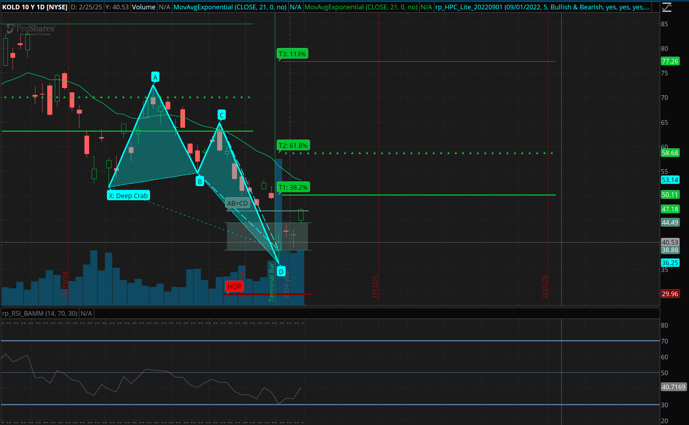Select the cyan MovAvgExponential study label
Image resolution: width=689 pixels, height=425 pixels.
coord(230,7)
